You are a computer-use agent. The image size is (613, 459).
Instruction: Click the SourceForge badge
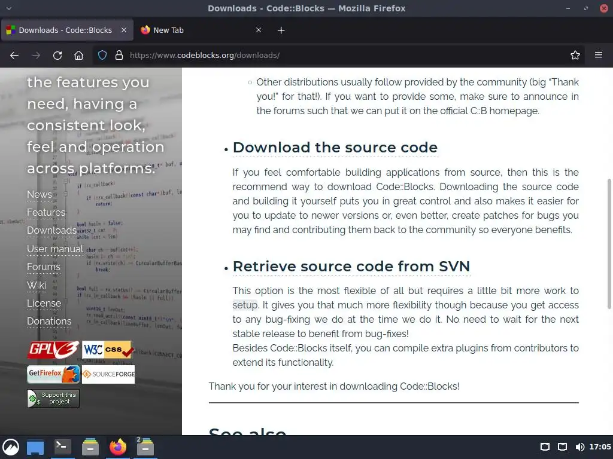click(x=108, y=374)
